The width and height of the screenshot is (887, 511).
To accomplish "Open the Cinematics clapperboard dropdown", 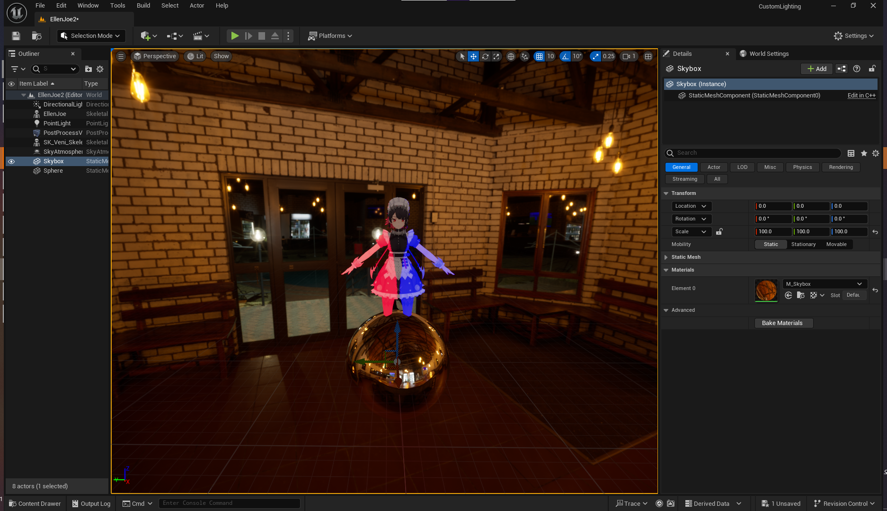I will [201, 36].
